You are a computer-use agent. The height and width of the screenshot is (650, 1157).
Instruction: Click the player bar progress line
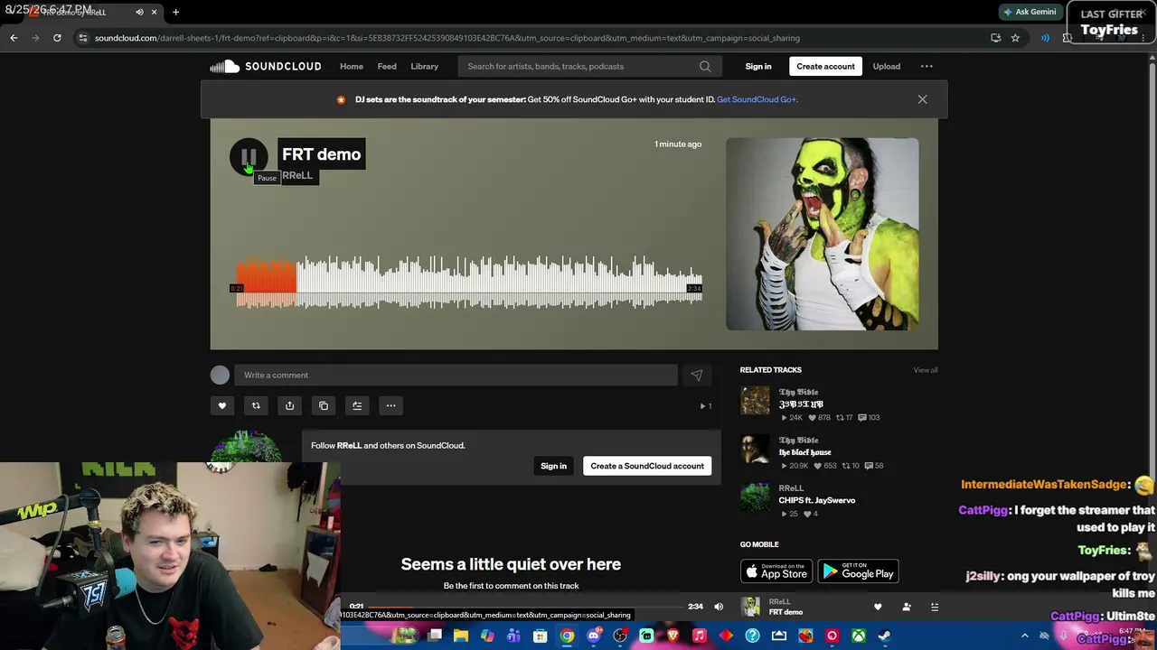526,607
